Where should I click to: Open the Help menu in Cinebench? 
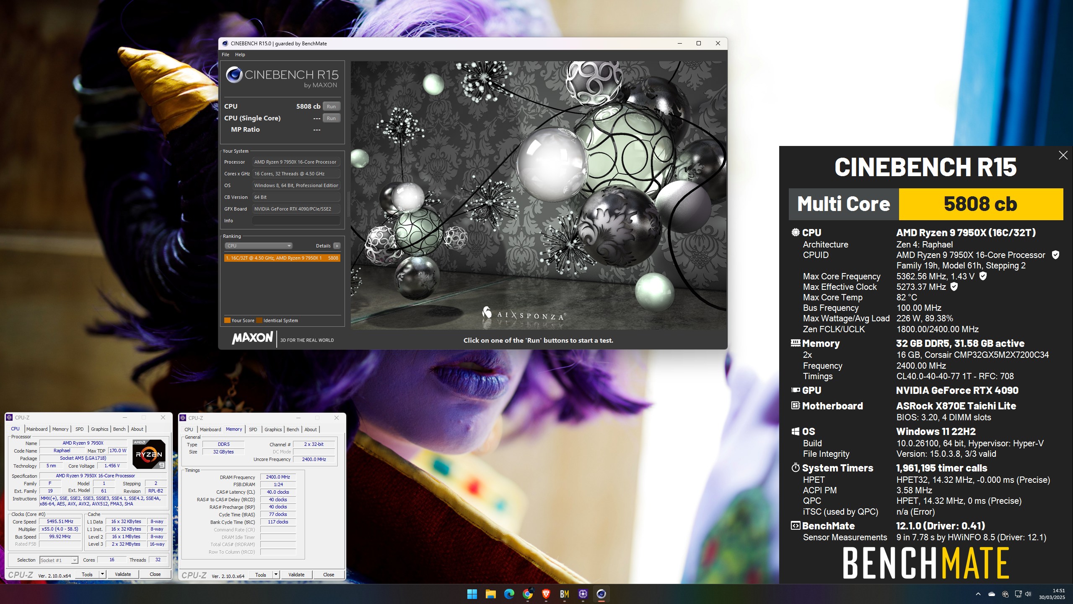click(240, 55)
